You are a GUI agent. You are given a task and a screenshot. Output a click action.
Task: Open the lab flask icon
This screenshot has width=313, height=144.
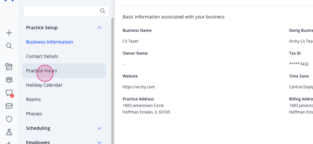tap(9, 132)
